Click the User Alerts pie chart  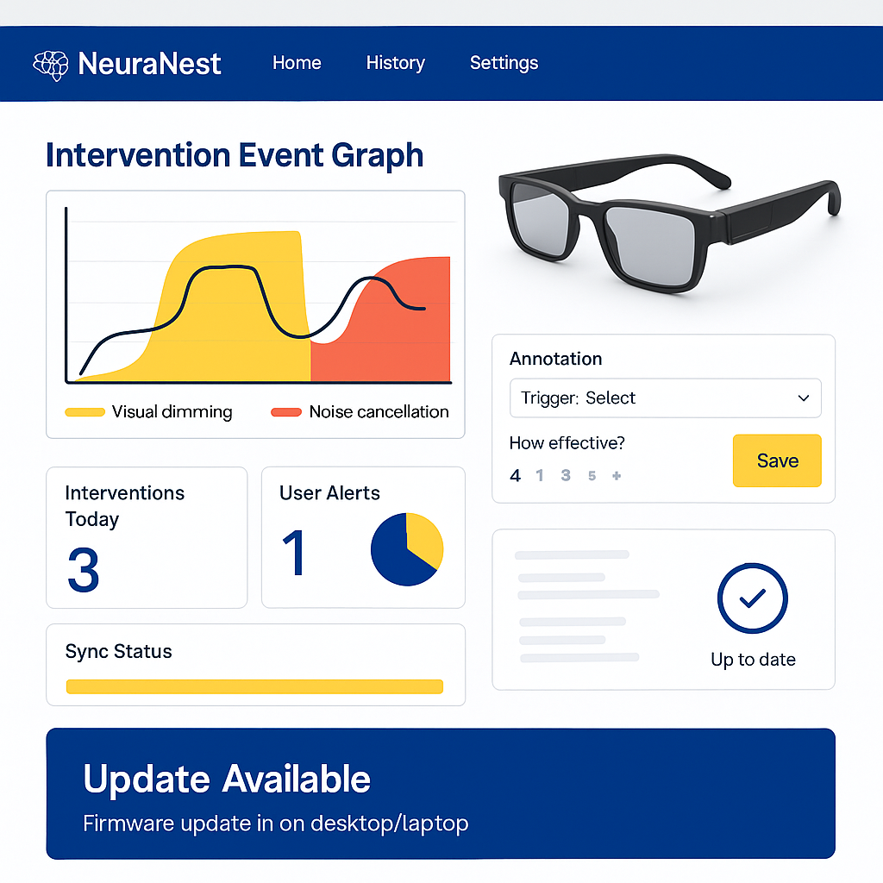click(407, 548)
